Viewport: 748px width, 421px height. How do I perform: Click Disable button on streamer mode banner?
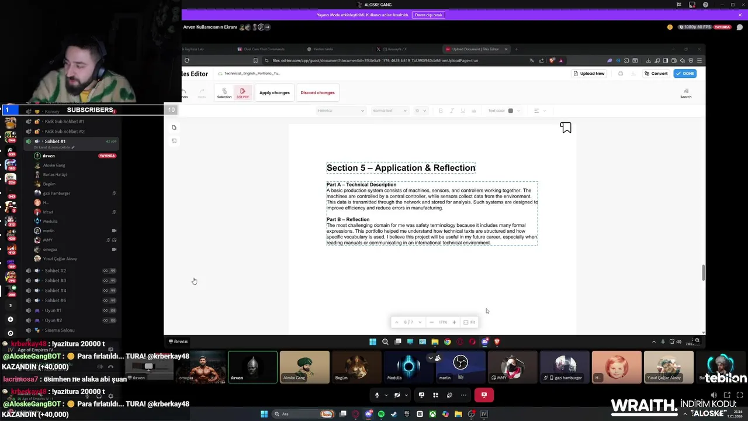[x=428, y=15]
